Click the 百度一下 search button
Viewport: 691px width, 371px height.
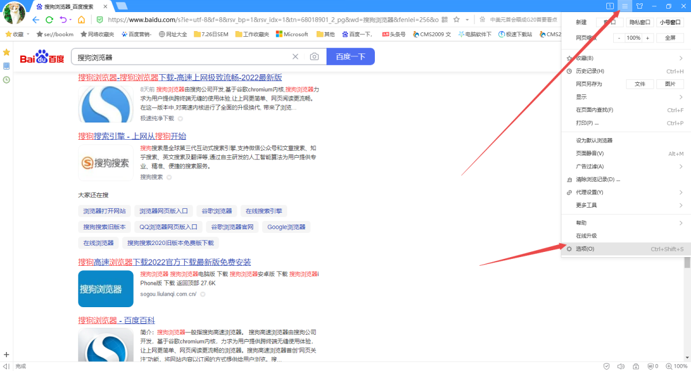[351, 56]
